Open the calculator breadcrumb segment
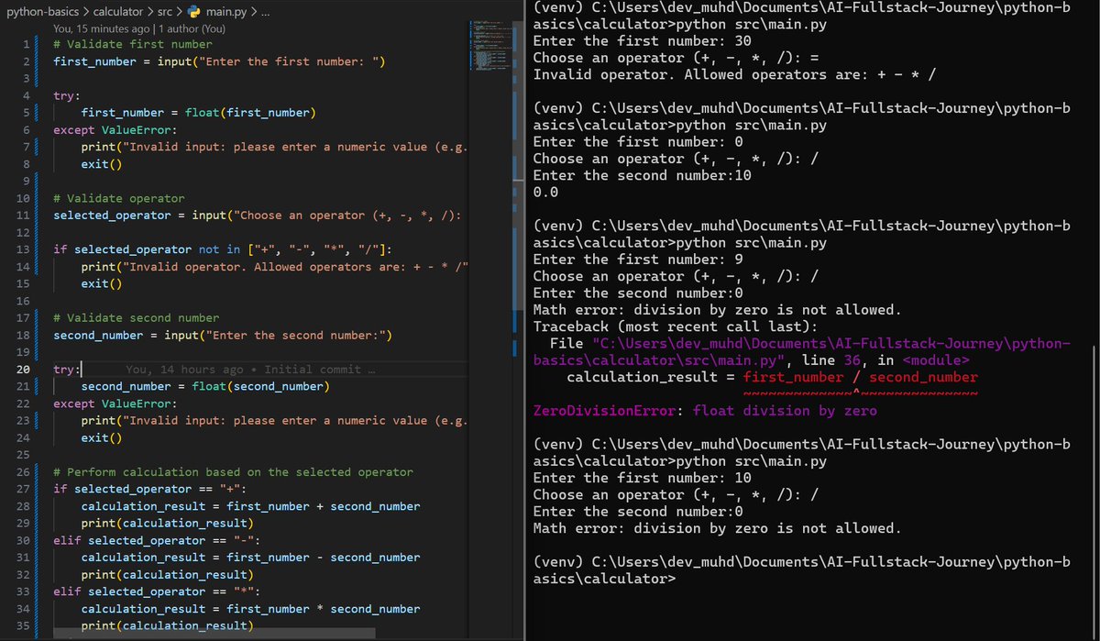The height and width of the screenshot is (641, 1100). click(x=117, y=12)
